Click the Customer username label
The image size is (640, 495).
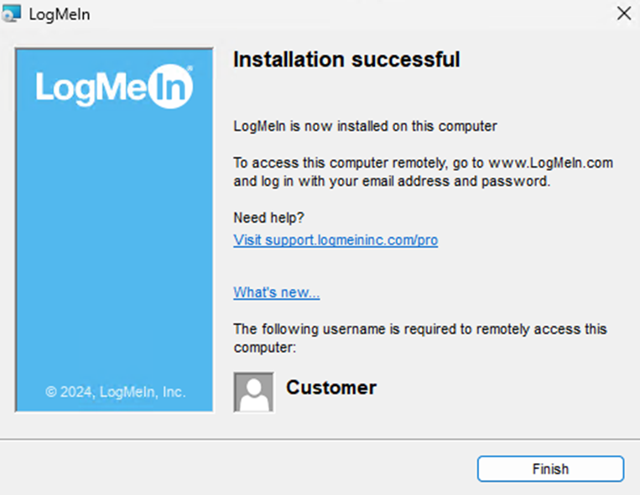coord(331,388)
